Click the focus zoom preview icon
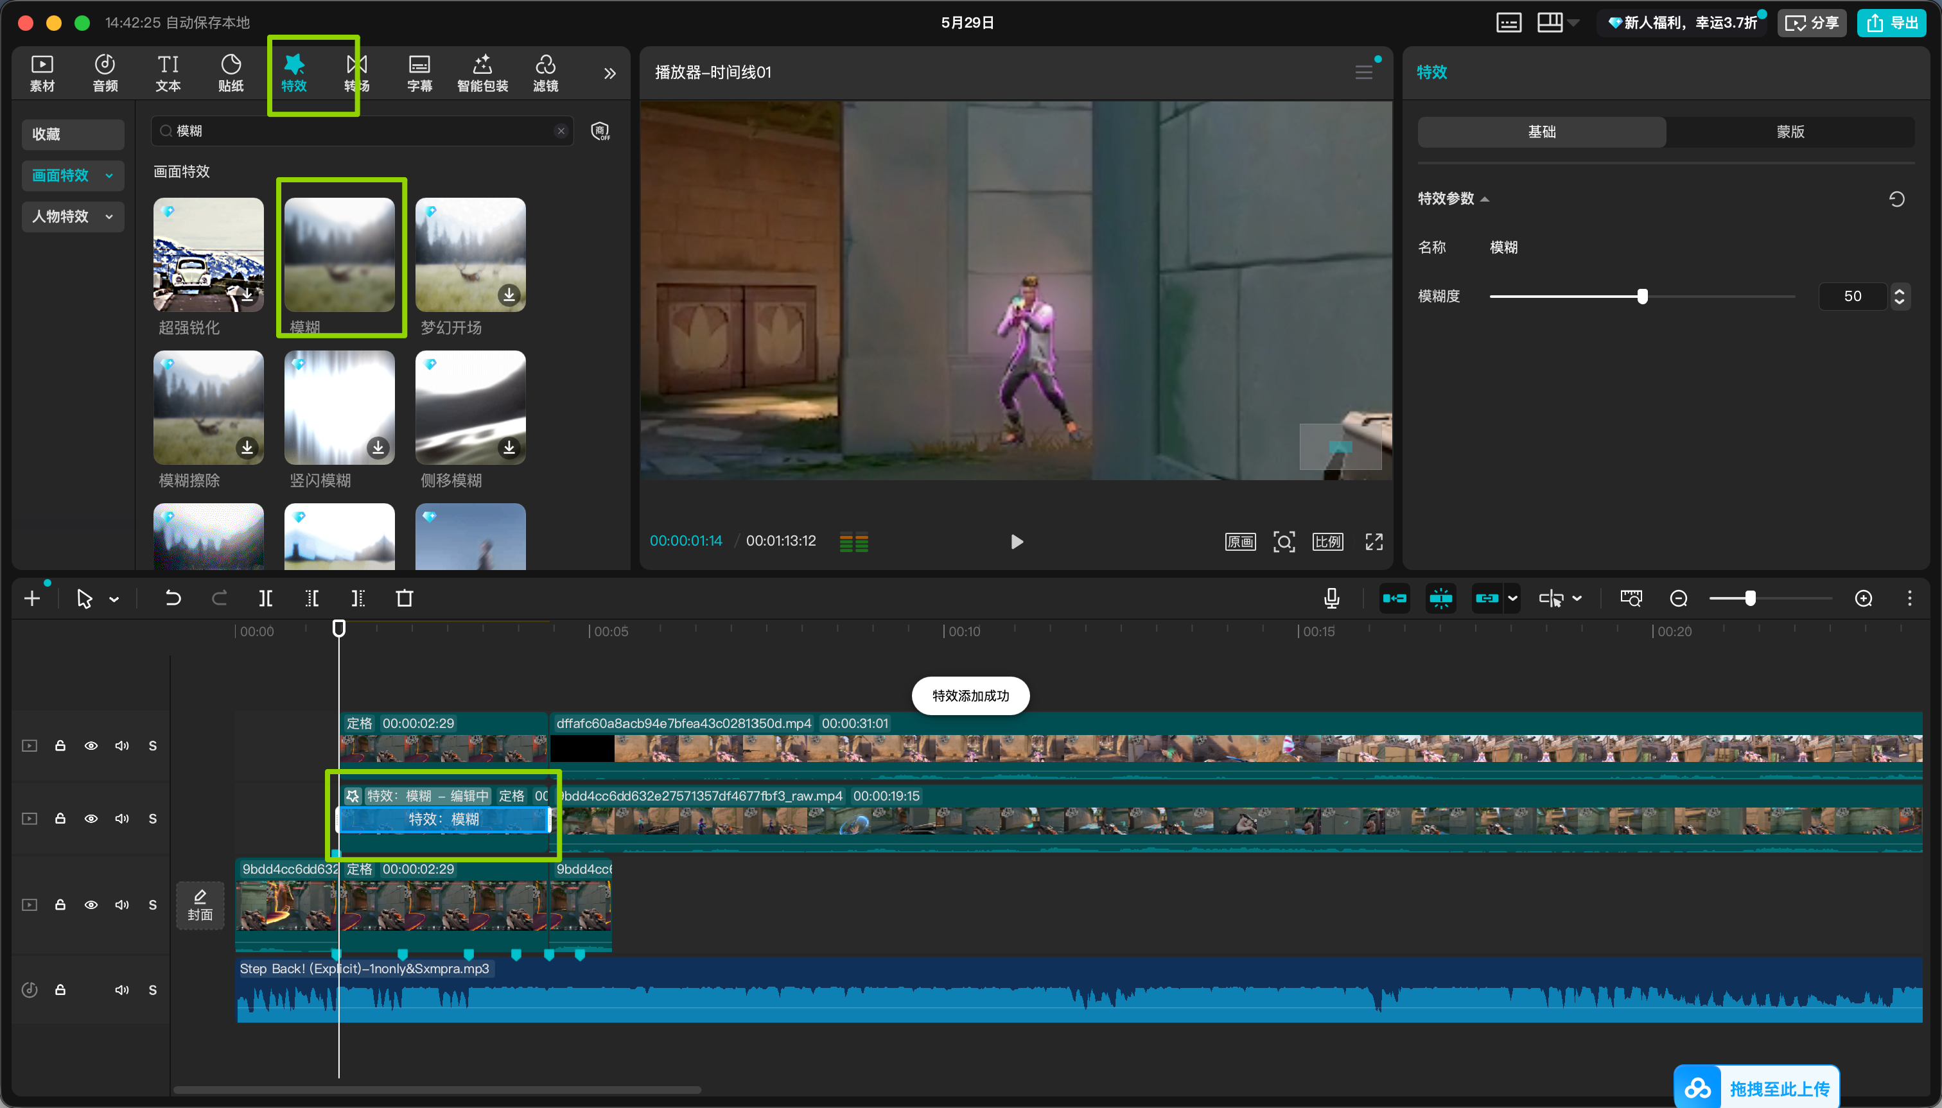This screenshot has width=1942, height=1108. pyautogui.click(x=1284, y=542)
